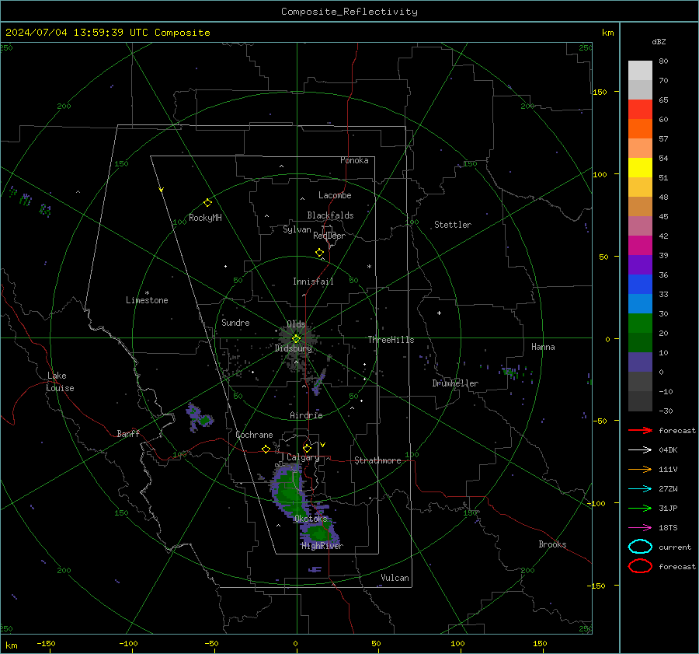Click the Strathmore town label
The width and height of the screenshot is (699, 654).
pos(377,460)
